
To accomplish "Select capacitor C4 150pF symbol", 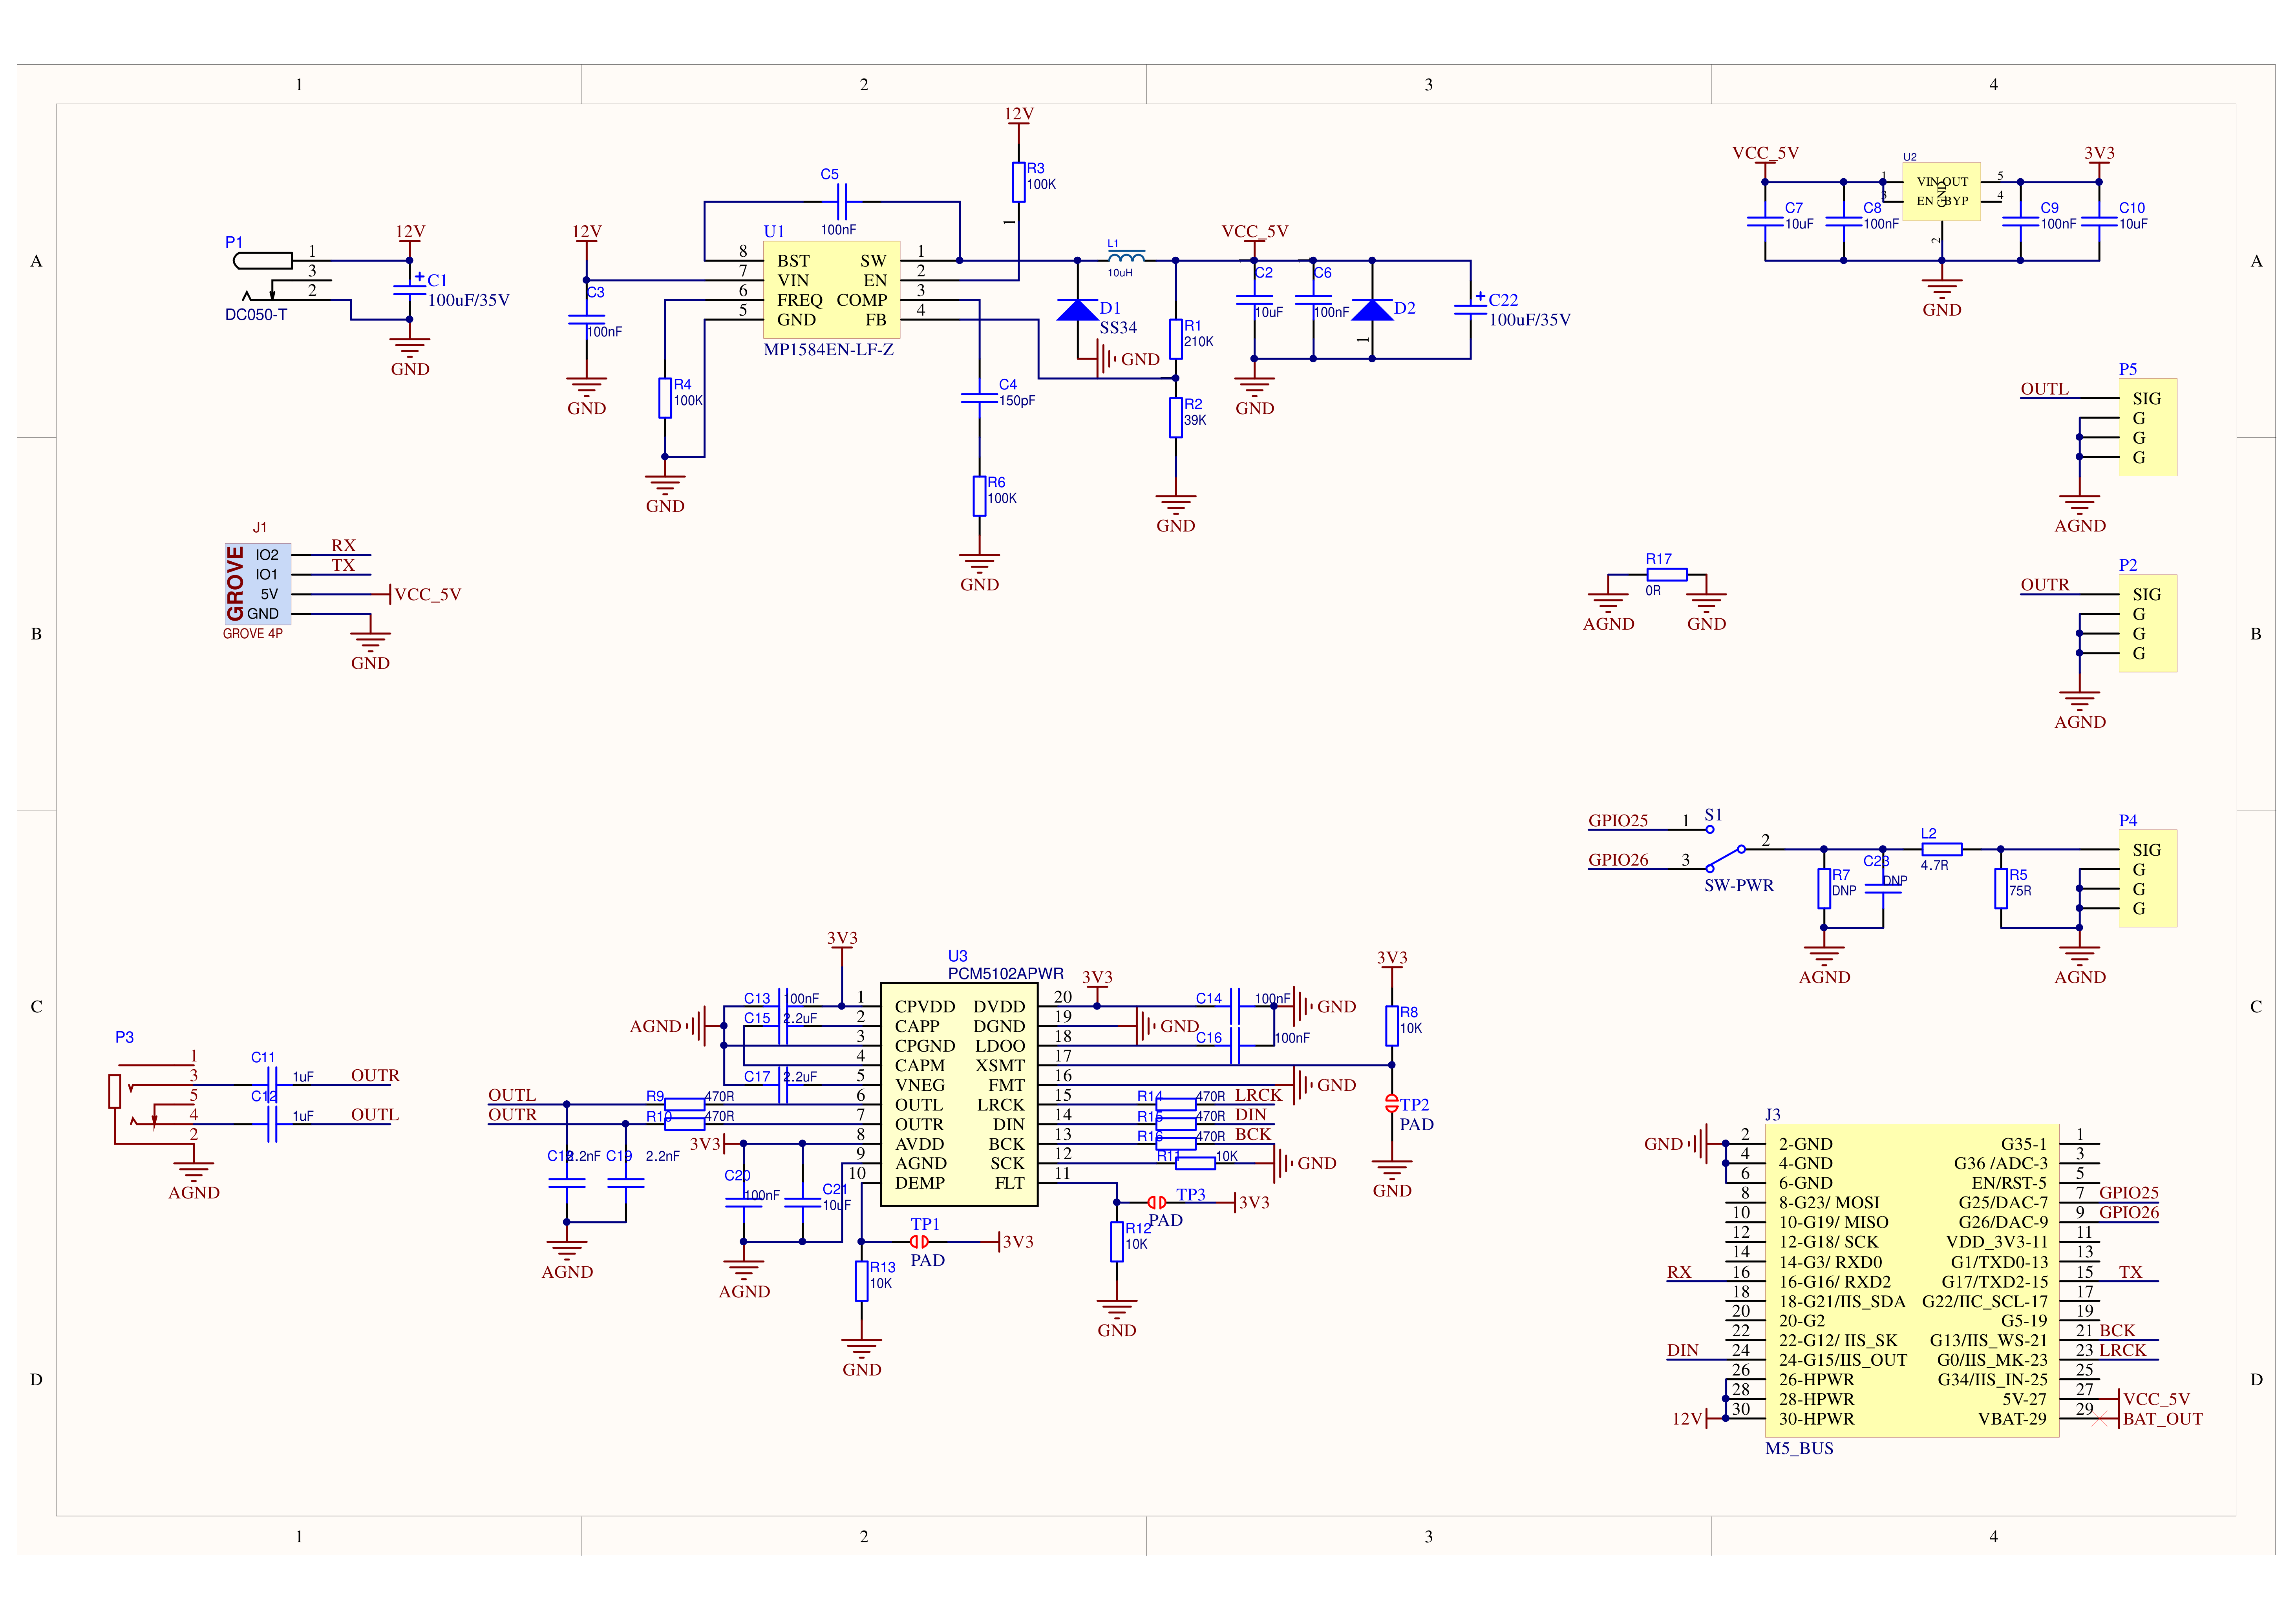I will [979, 398].
